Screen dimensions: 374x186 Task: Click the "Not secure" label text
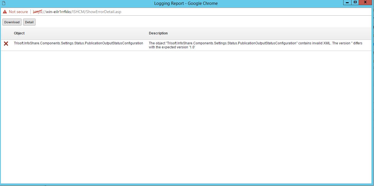tap(18, 12)
